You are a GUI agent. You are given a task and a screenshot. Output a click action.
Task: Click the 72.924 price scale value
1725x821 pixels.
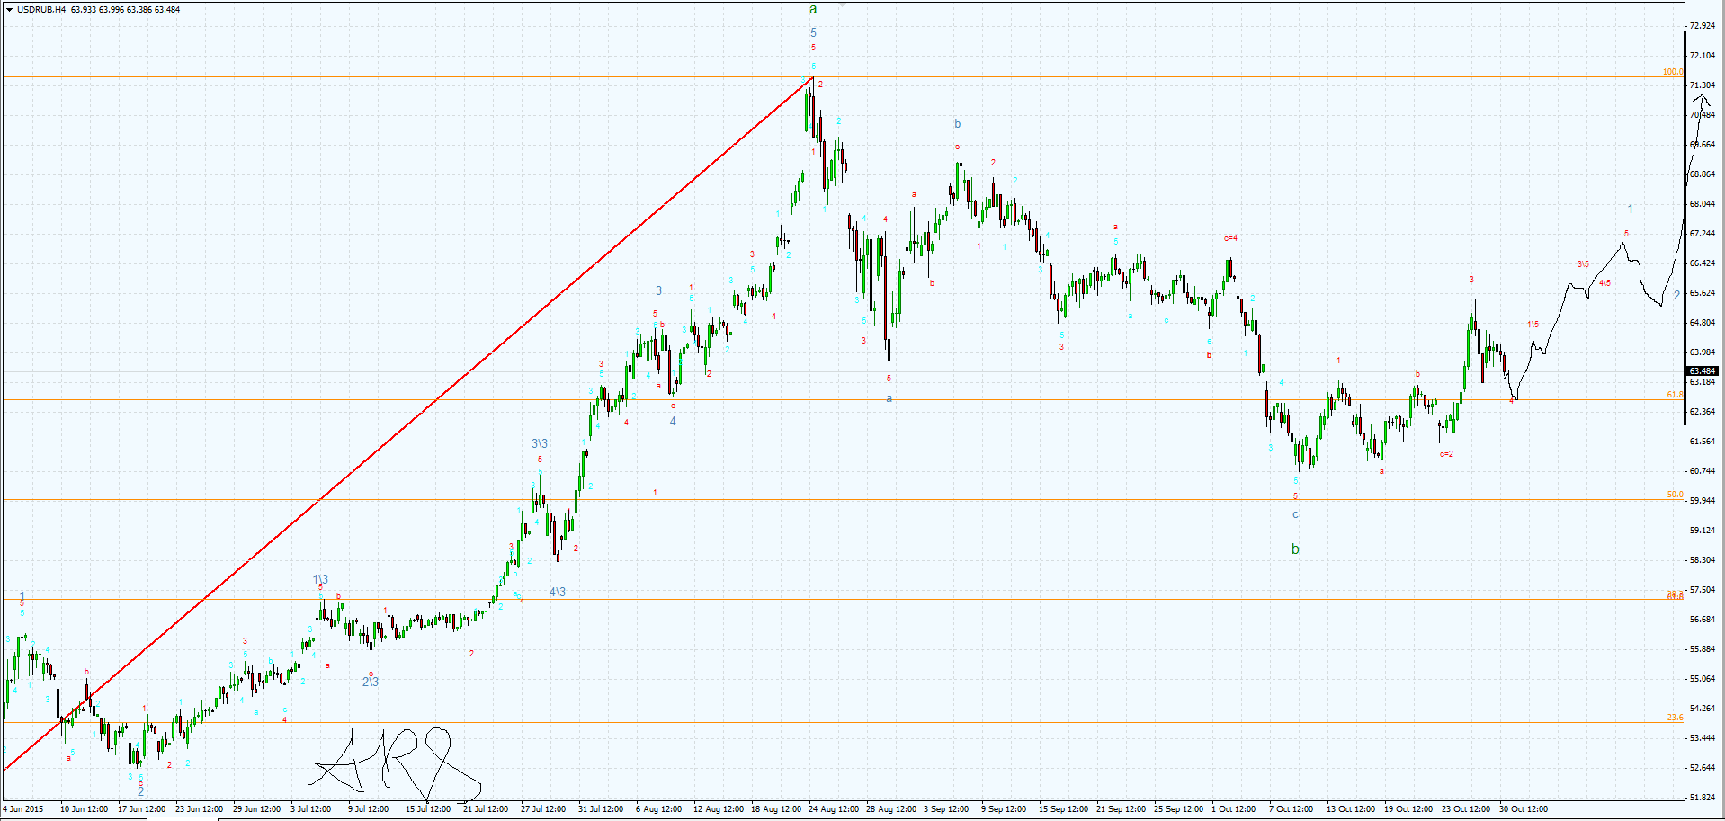1702,26
